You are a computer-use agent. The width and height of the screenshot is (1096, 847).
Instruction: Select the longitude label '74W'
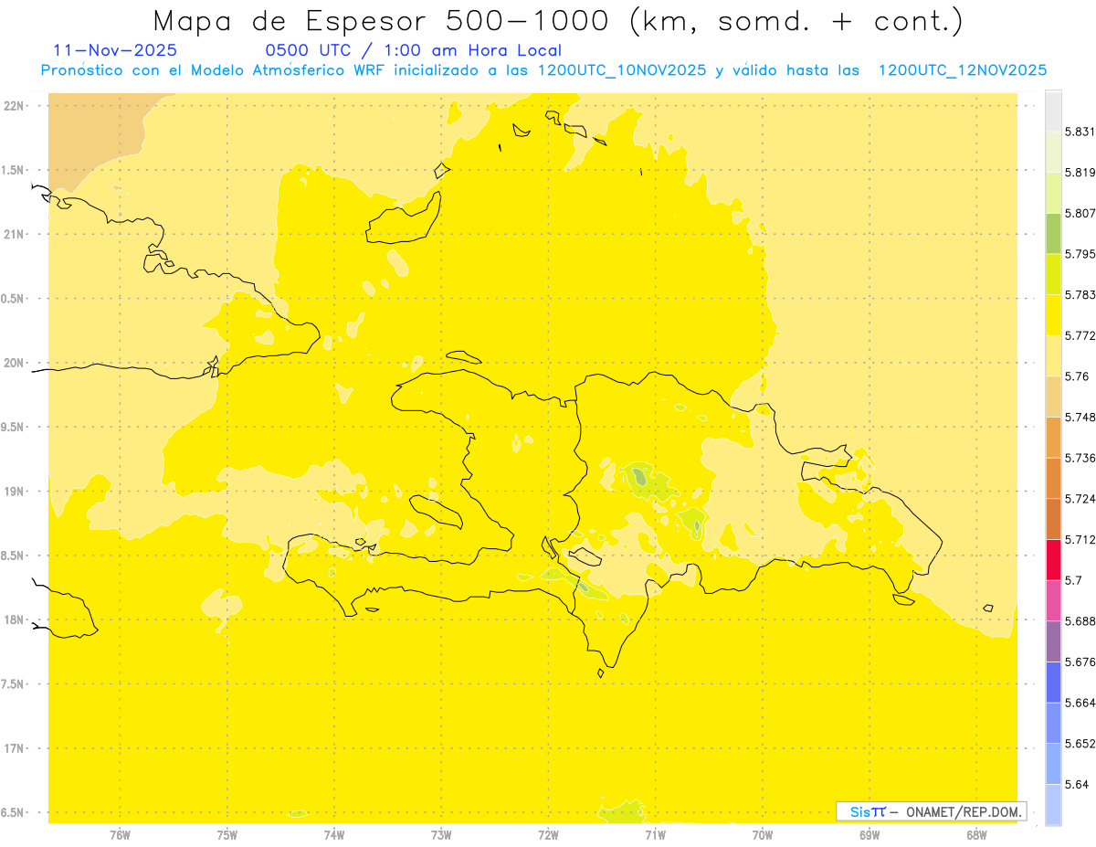(334, 835)
